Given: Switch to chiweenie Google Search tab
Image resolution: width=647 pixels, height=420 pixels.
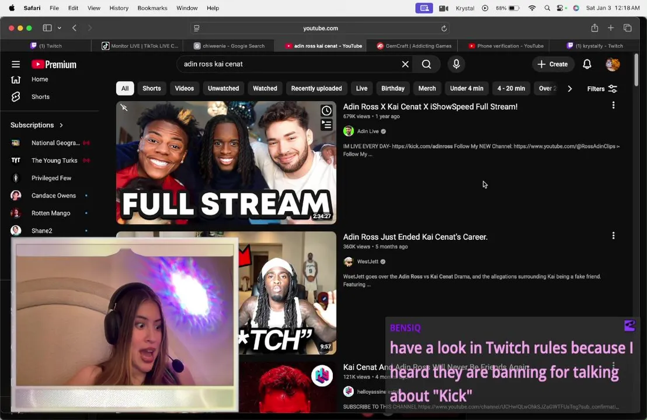Looking at the screenshot, I should tap(229, 45).
